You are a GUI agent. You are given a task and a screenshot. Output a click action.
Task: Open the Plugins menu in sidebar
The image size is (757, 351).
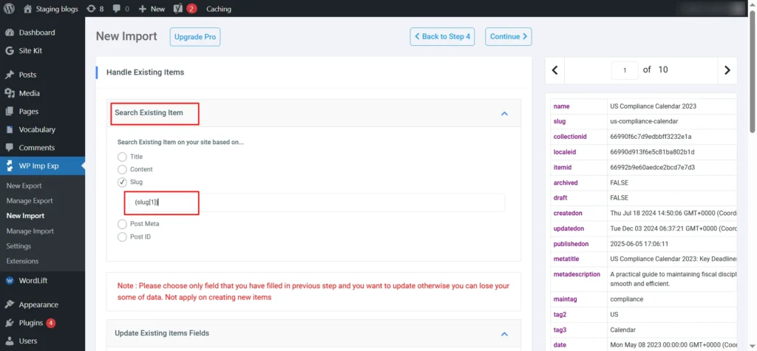[30, 323]
